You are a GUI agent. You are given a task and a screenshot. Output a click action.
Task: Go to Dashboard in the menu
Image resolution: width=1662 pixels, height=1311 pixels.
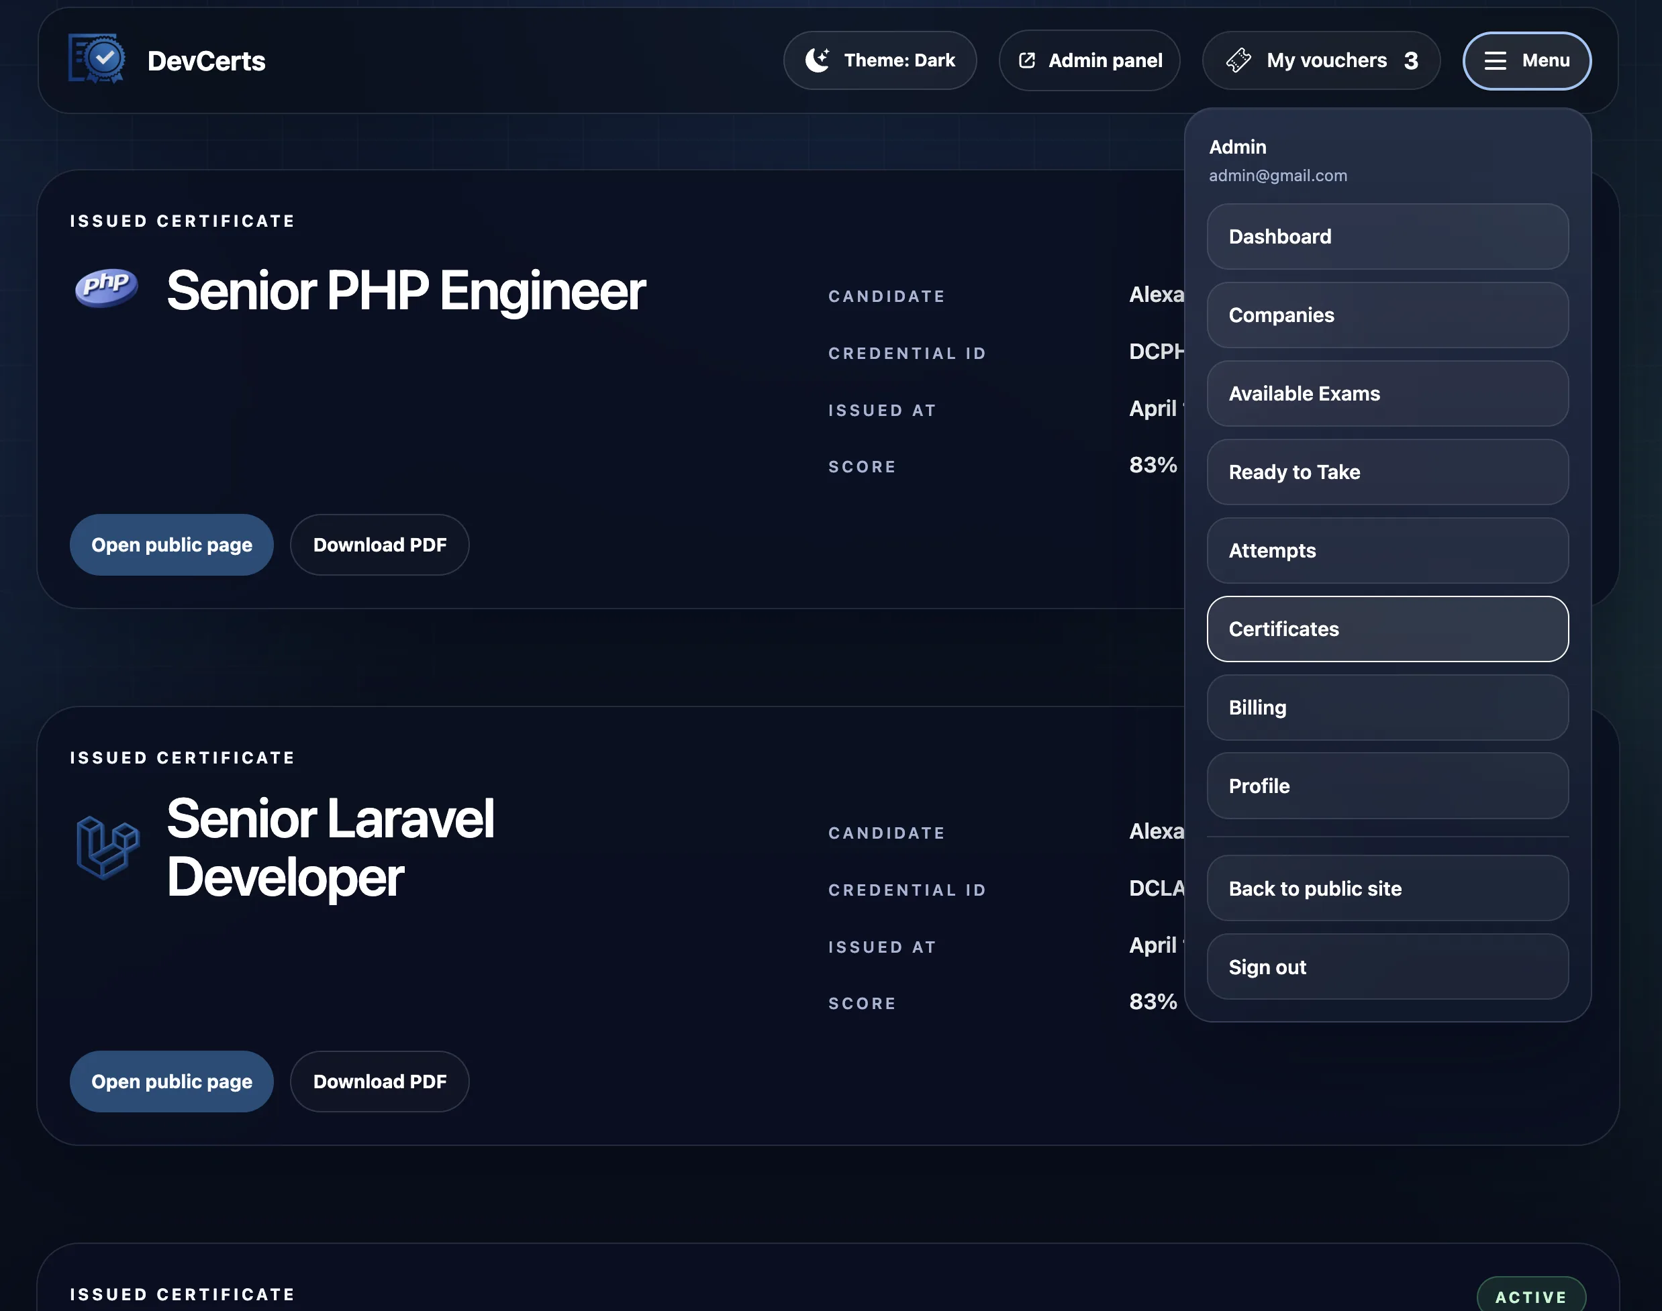(x=1387, y=236)
